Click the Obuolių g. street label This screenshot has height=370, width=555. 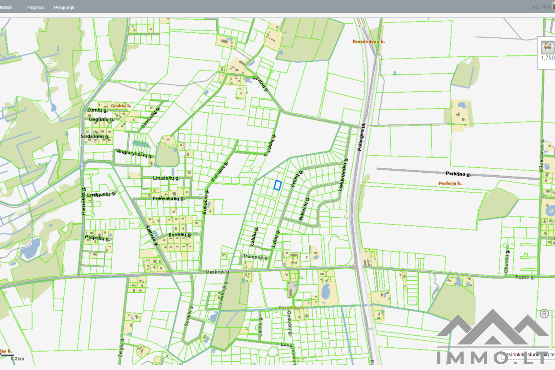(506, 262)
